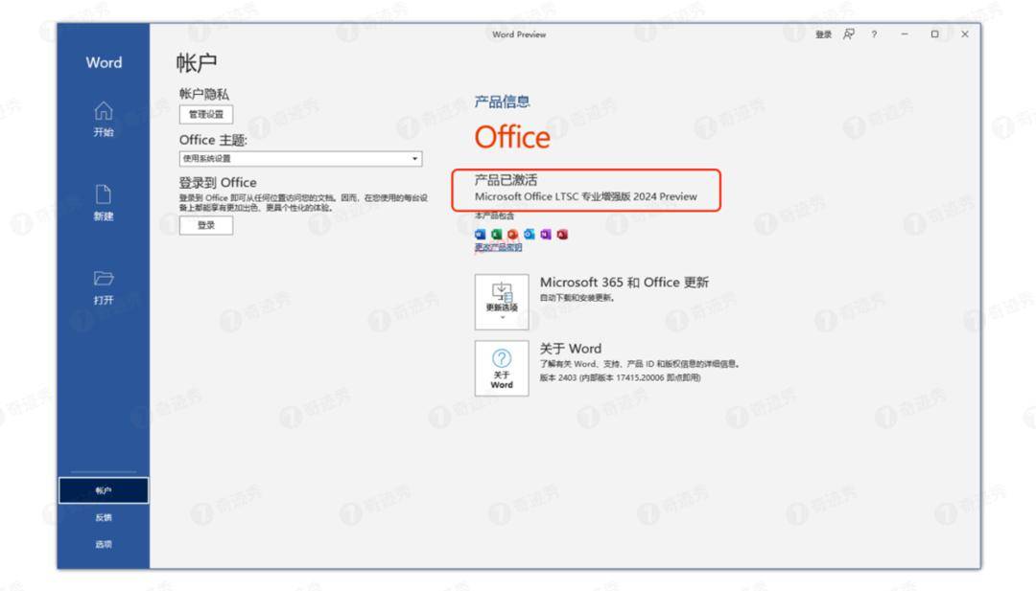Switch to the 反馈 sidebar tab
Screen dimensions: 1036x591
tap(103, 517)
